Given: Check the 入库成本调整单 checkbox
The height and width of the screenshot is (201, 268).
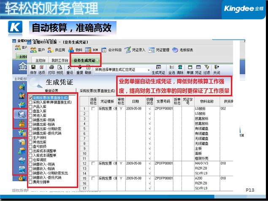Looking at the screenshot, I should (x=30, y=155).
